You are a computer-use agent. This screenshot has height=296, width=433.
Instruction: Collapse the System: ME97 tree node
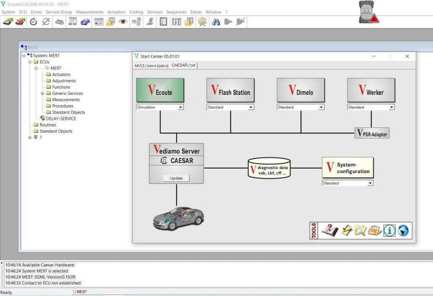click(x=24, y=55)
